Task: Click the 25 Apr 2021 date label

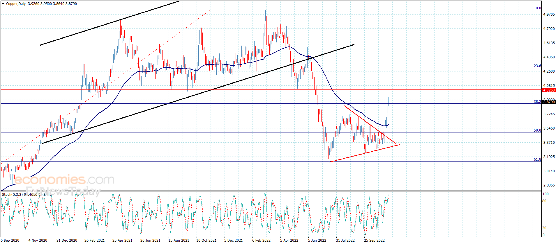Action: tap(122, 241)
